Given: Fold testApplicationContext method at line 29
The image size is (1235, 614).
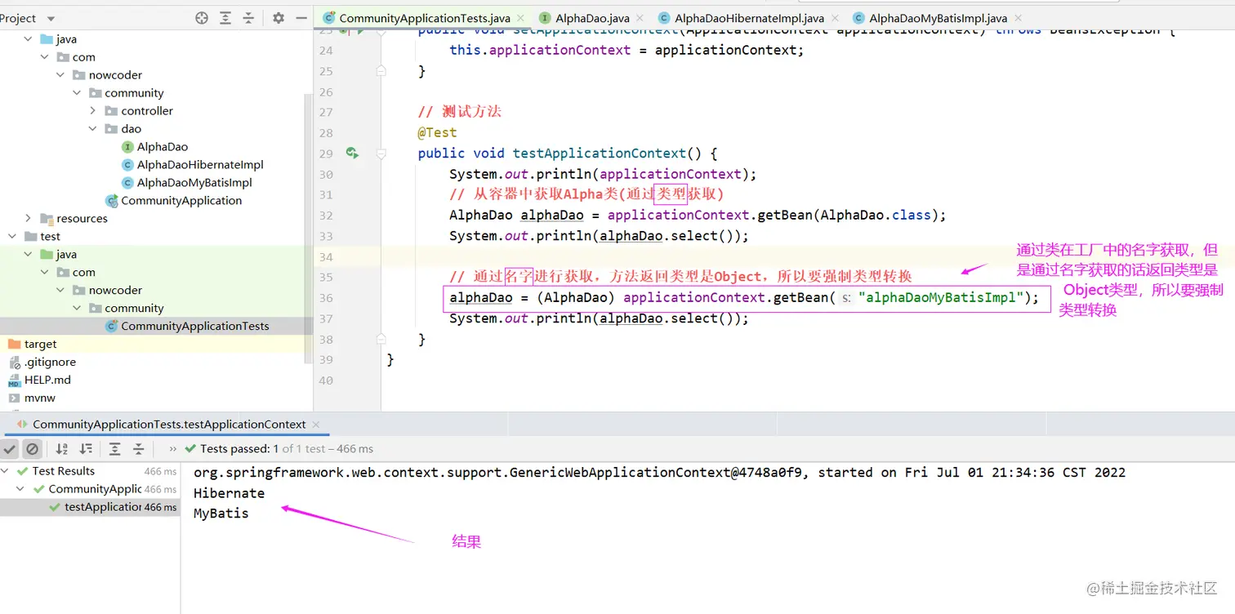Looking at the screenshot, I should 381,153.
